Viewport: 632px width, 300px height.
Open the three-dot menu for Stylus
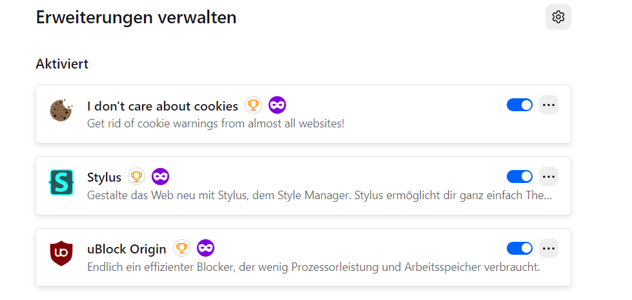click(549, 177)
